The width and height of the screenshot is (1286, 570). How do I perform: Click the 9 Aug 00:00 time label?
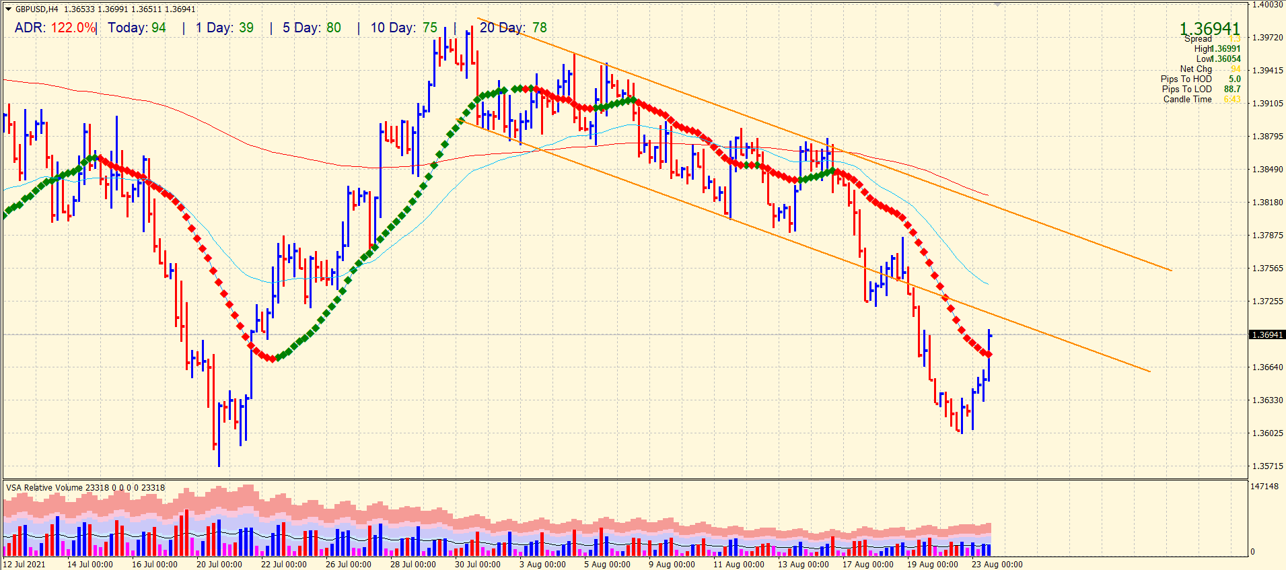(x=672, y=564)
